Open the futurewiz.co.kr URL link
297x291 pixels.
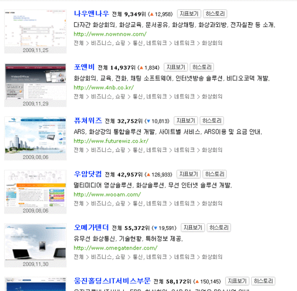[111, 141]
